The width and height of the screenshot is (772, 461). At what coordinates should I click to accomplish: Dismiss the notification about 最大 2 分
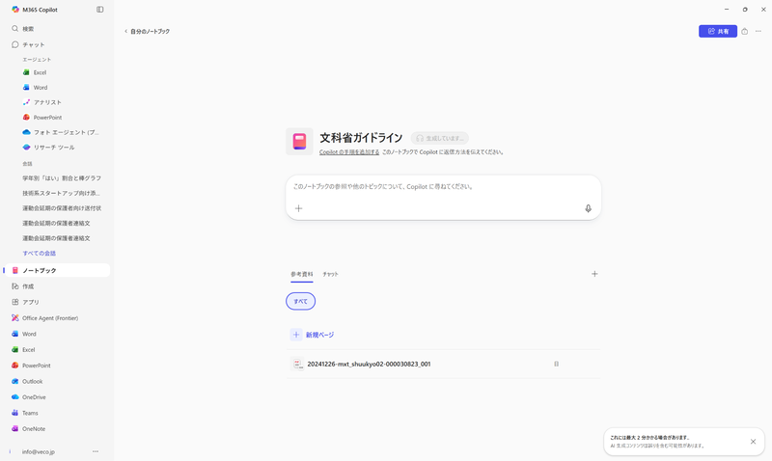(x=753, y=442)
